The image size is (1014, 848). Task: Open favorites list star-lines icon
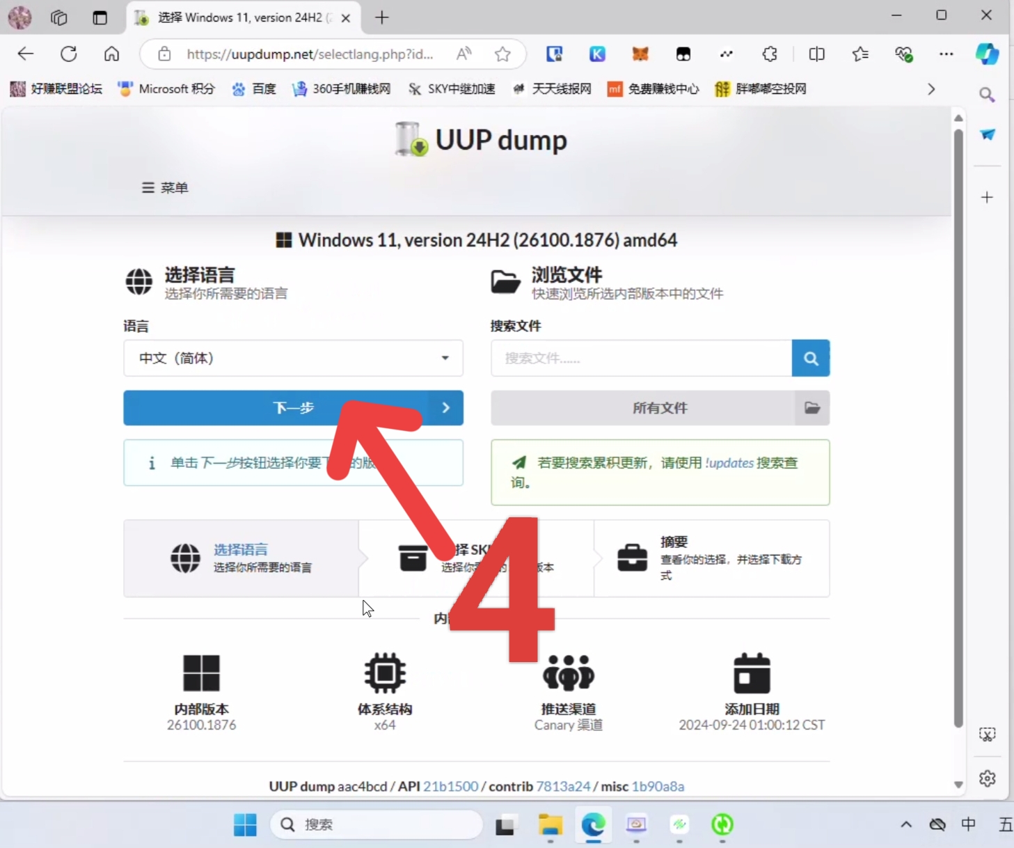pos(860,54)
